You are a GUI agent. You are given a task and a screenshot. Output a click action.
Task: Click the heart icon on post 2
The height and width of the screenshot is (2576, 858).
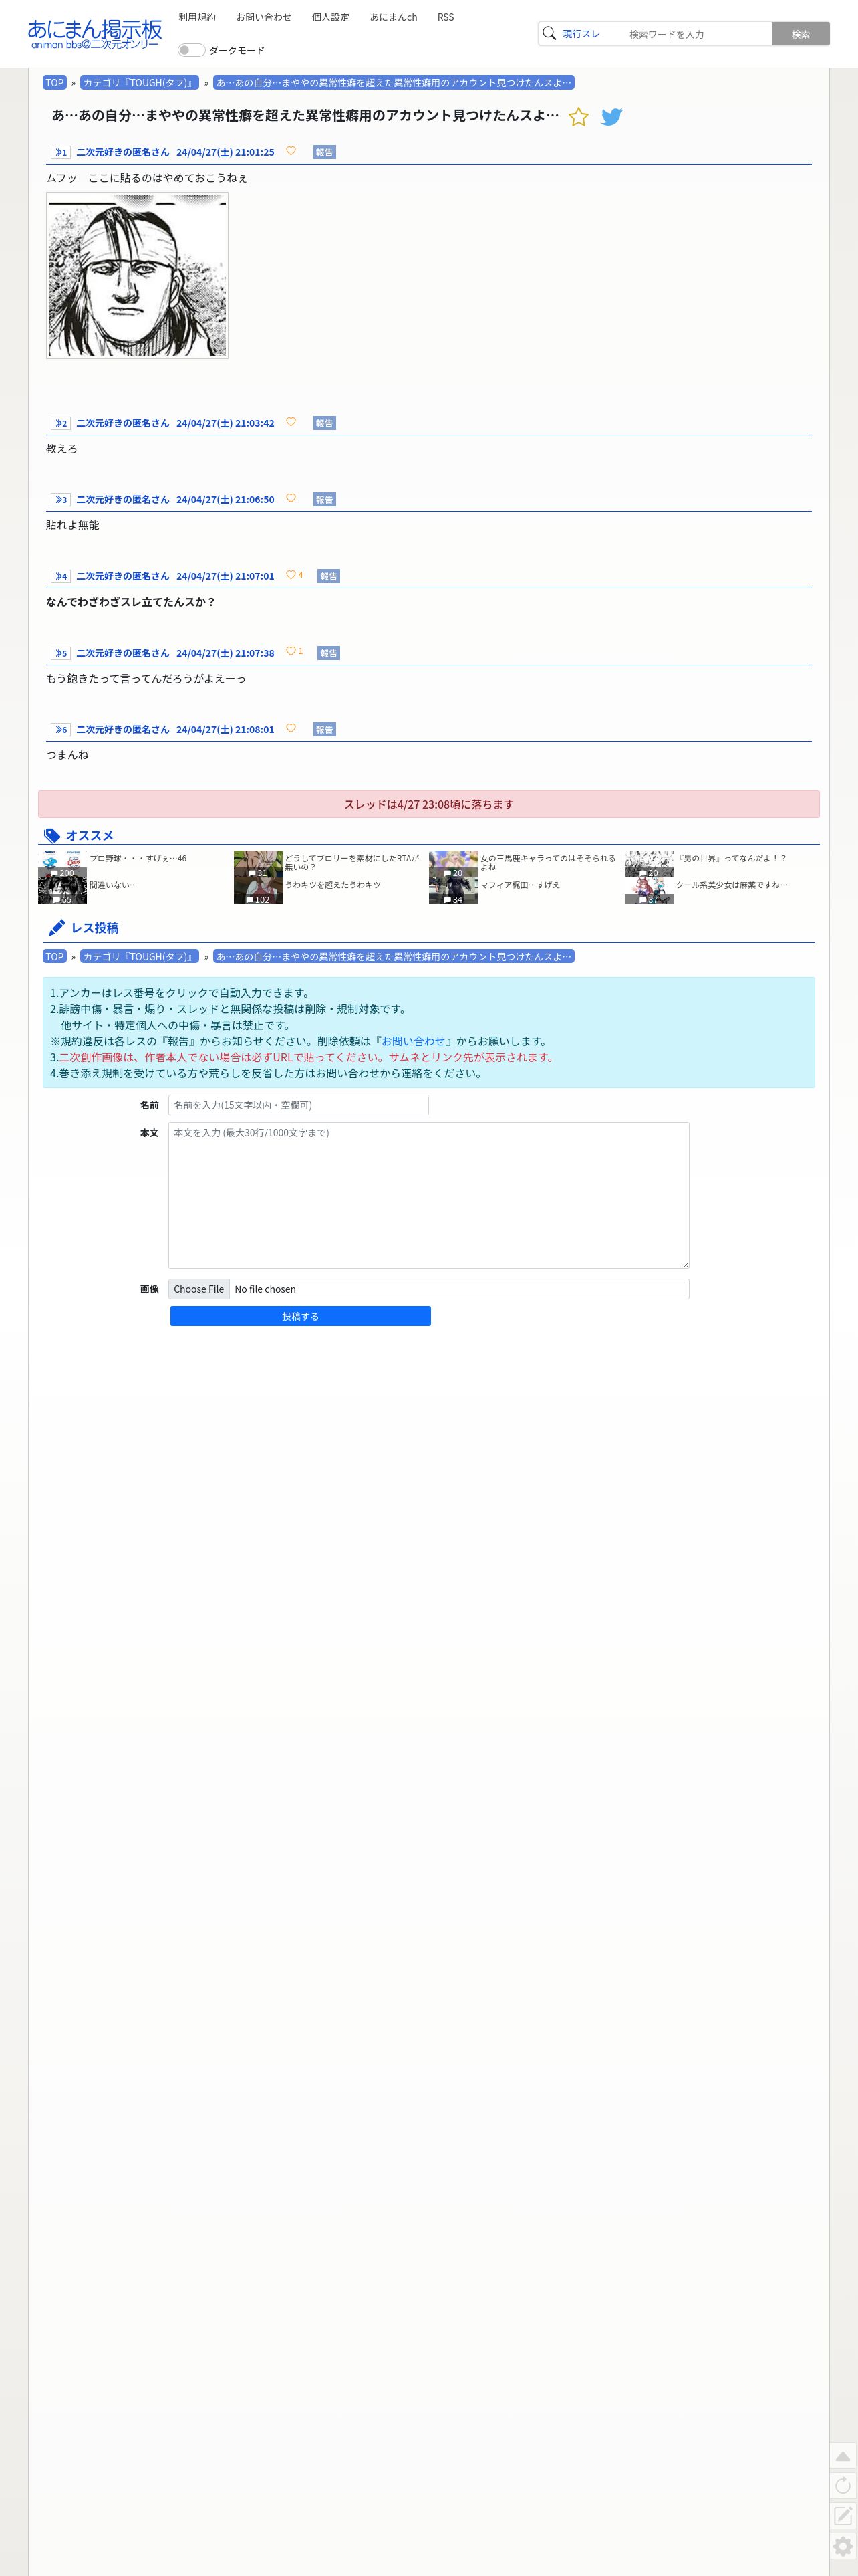[291, 422]
